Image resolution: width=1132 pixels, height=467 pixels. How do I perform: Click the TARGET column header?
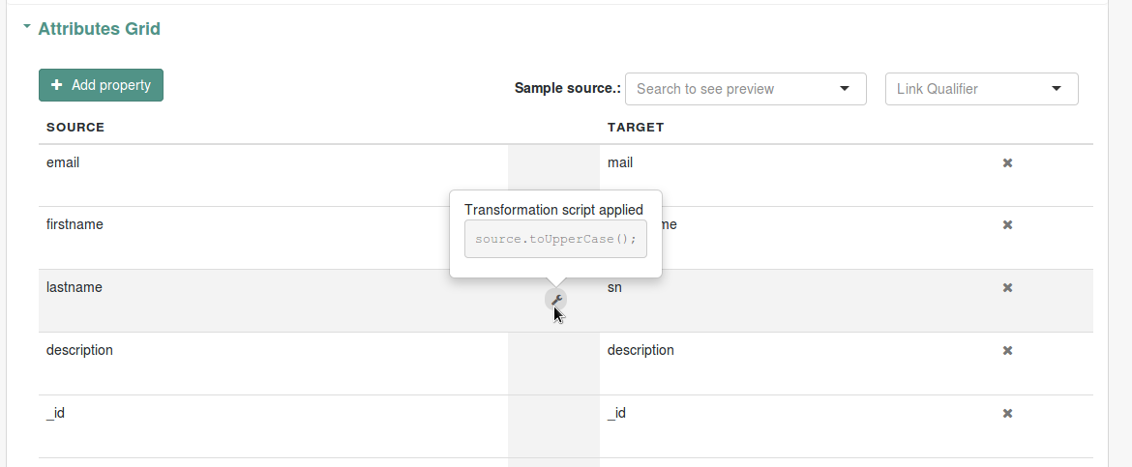coord(636,127)
